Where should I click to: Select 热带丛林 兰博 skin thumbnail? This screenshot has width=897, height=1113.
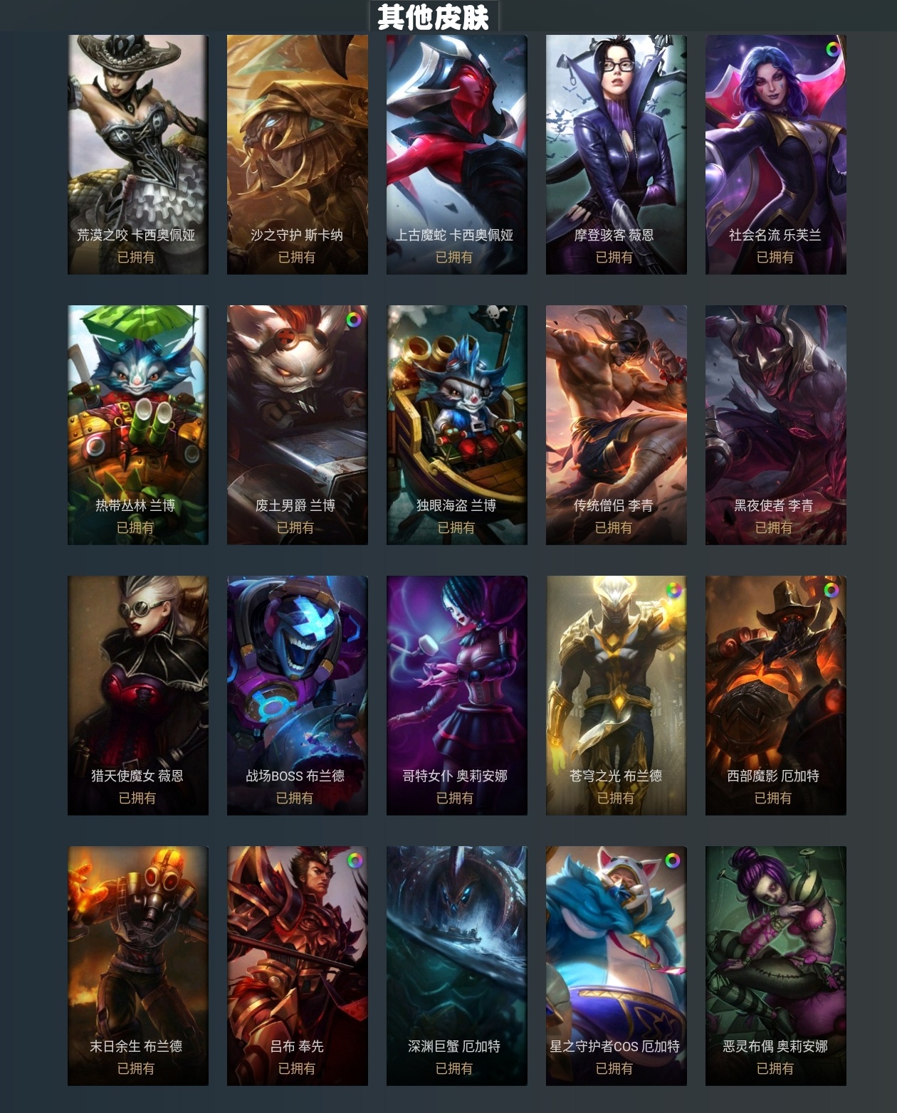[x=138, y=425]
